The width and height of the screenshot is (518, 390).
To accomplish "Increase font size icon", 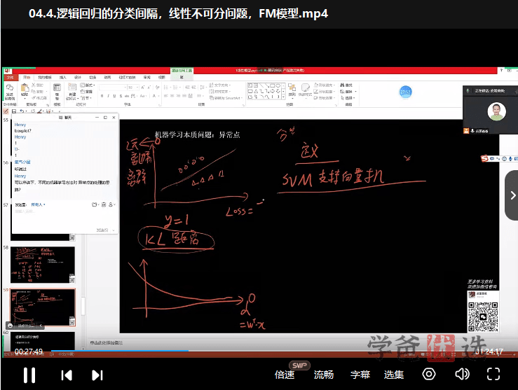I will (x=143, y=88).
